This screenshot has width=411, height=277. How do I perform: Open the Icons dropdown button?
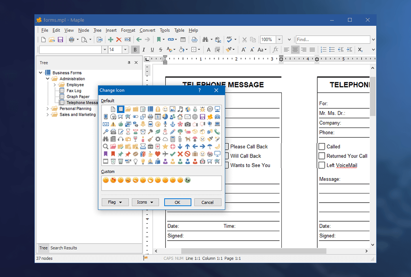click(145, 202)
